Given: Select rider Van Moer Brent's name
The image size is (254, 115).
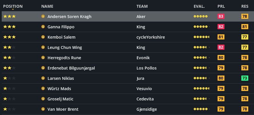Looking at the screenshot, I should pyautogui.click(x=63, y=109).
